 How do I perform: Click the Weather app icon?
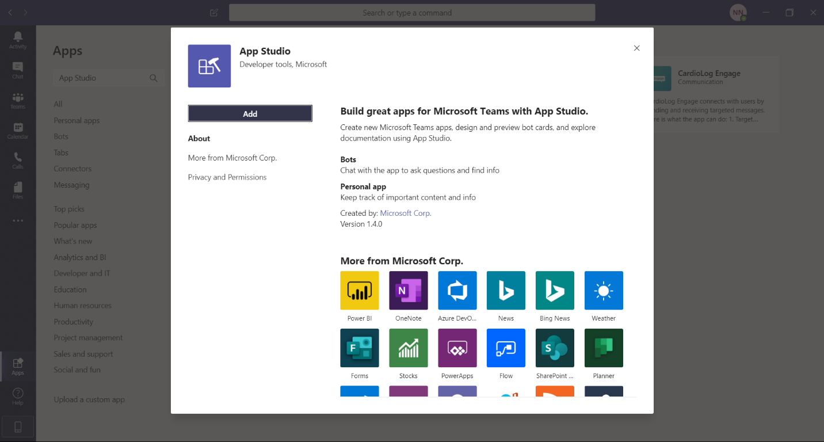click(x=604, y=291)
